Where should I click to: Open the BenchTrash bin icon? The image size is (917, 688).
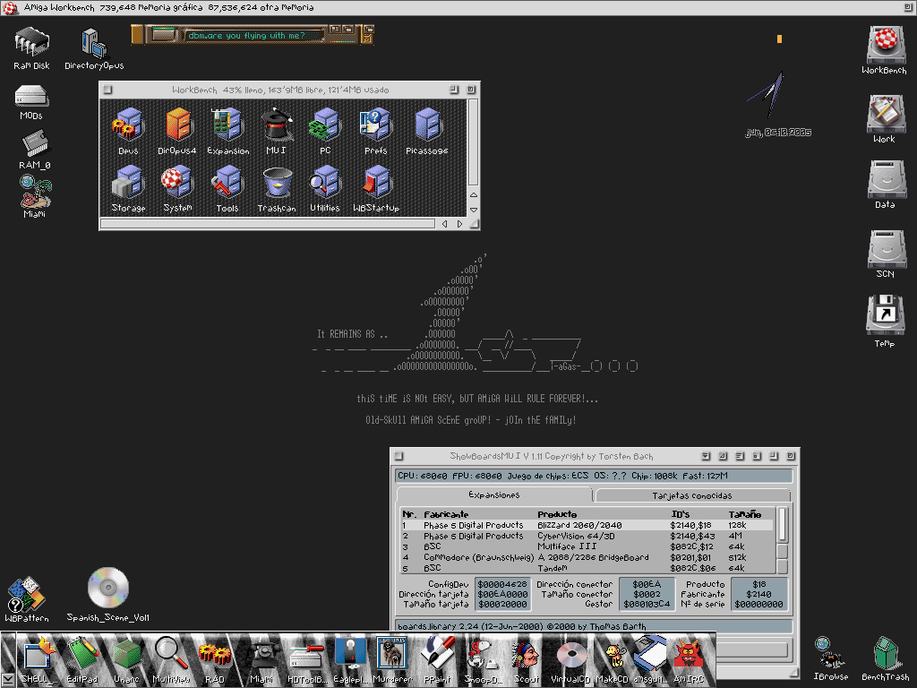tap(886, 658)
